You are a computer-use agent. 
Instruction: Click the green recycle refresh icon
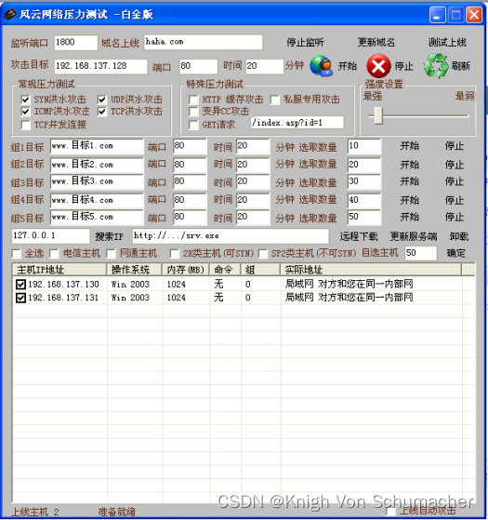coord(435,66)
